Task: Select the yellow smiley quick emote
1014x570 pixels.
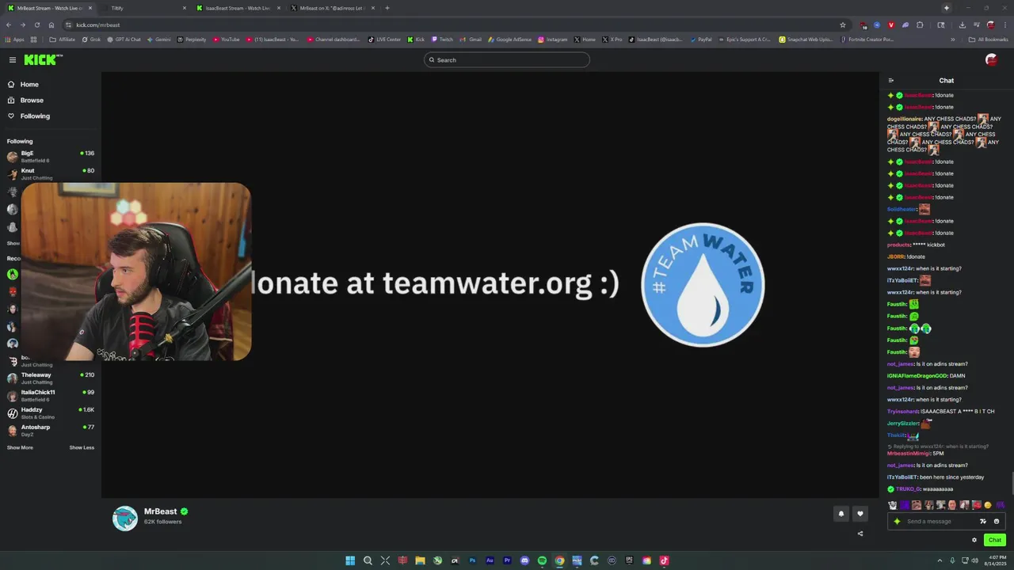Action: [988, 505]
